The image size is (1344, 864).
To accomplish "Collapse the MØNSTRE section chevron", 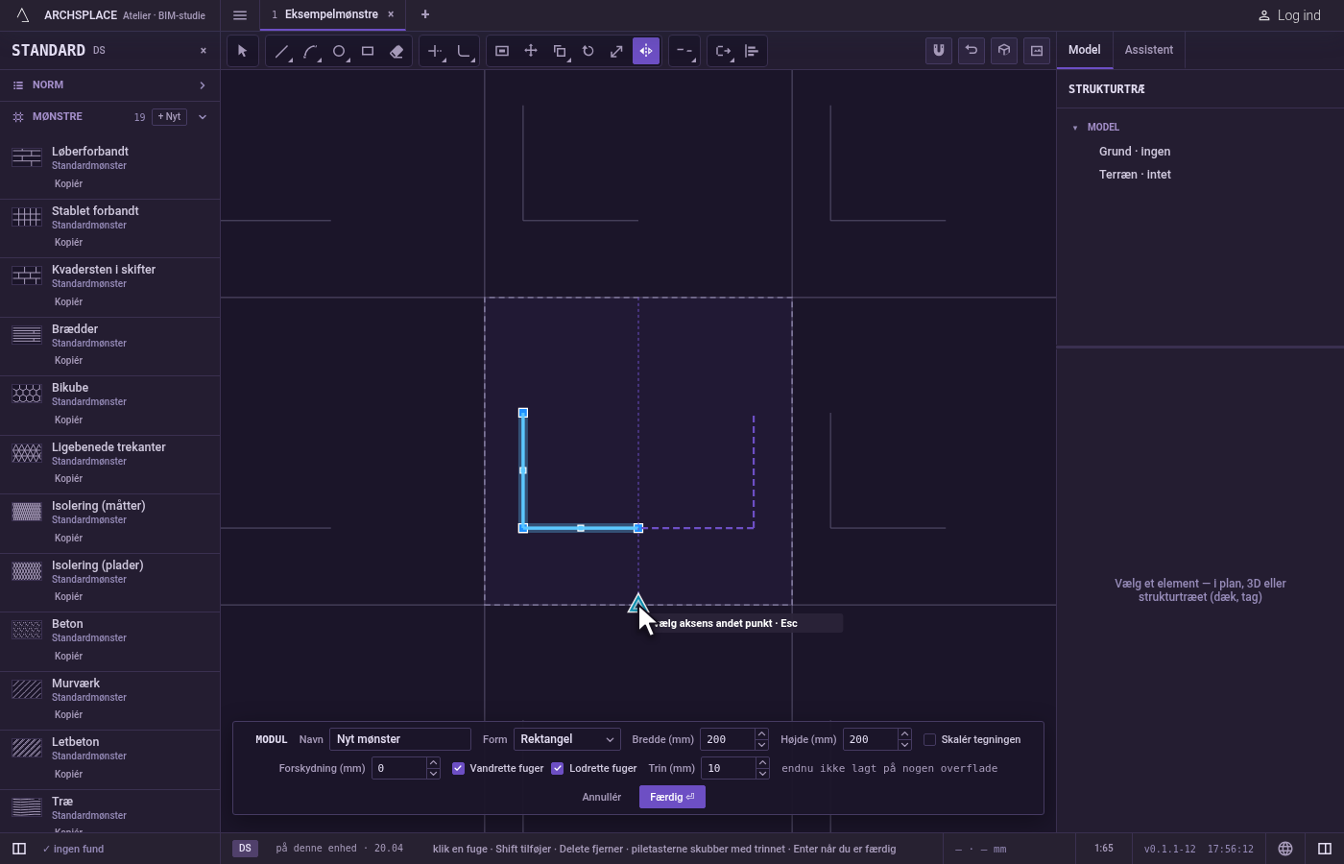I will 203,117.
